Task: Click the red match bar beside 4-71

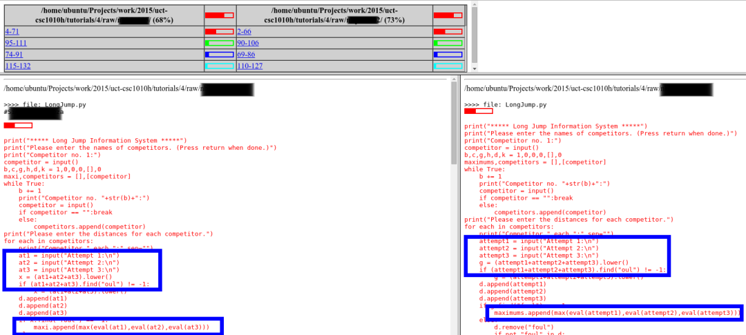Action: tap(220, 31)
